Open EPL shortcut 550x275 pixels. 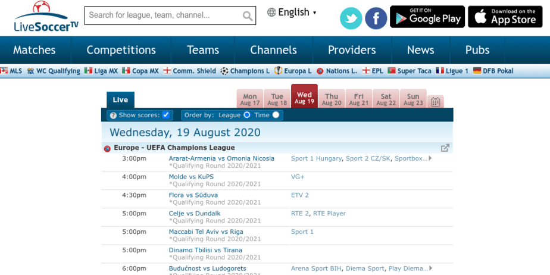tap(373, 71)
